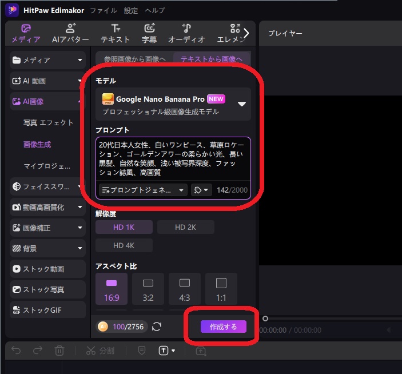Click the 分割 scissors tool
The height and width of the screenshot is (374, 402).
click(x=100, y=351)
